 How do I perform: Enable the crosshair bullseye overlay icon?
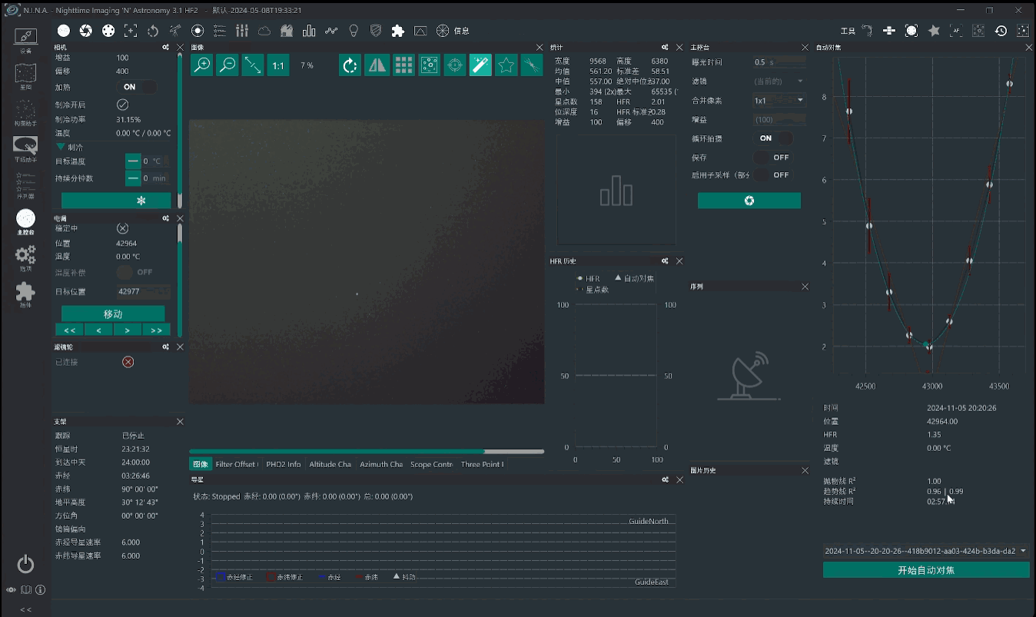[455, 65]
